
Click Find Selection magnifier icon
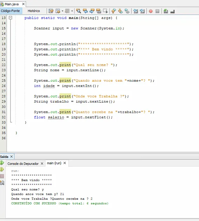(x=79, y=11)
